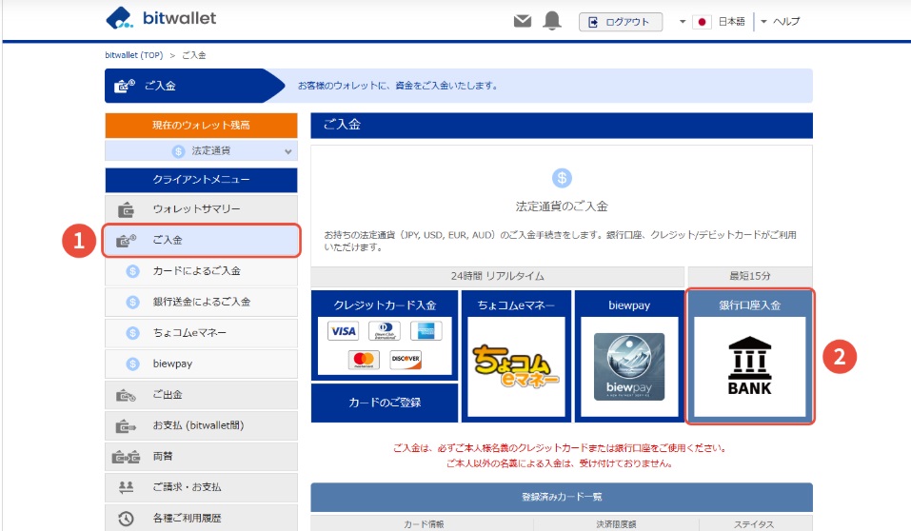Click the bitwallet (TOP) breadcrumb link
Viewport: 911px width, 531px height.
click(133, 55)
